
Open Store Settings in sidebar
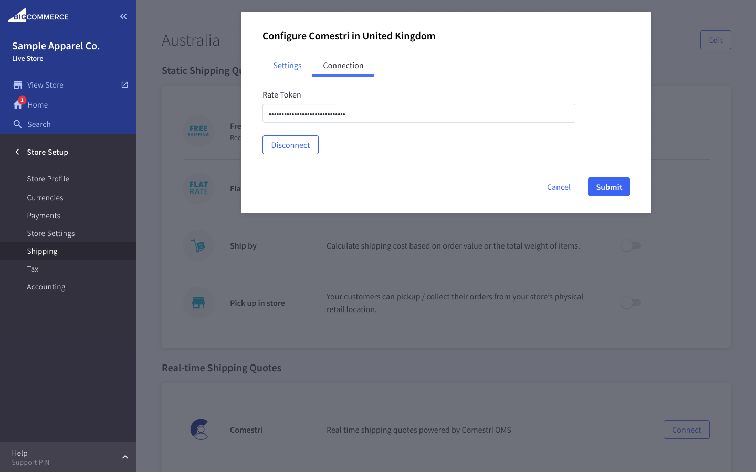click(x=51, y=233)
